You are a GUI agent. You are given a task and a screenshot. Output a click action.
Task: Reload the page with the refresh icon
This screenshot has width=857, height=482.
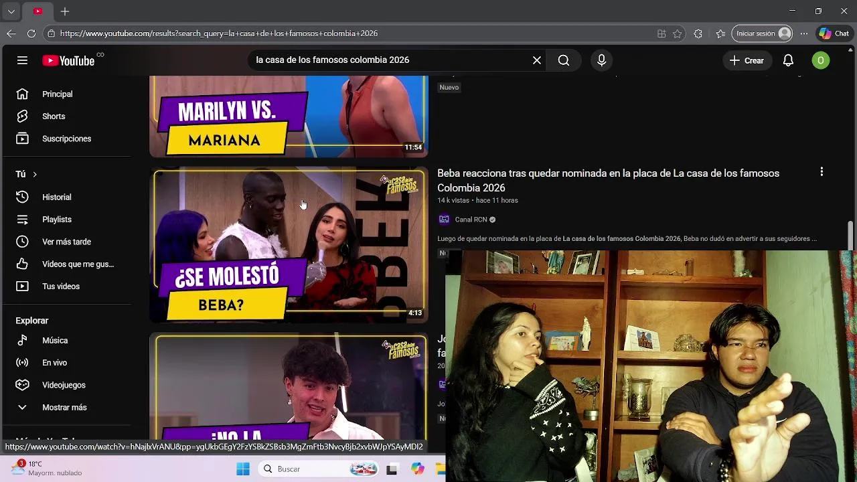point(31,33)
